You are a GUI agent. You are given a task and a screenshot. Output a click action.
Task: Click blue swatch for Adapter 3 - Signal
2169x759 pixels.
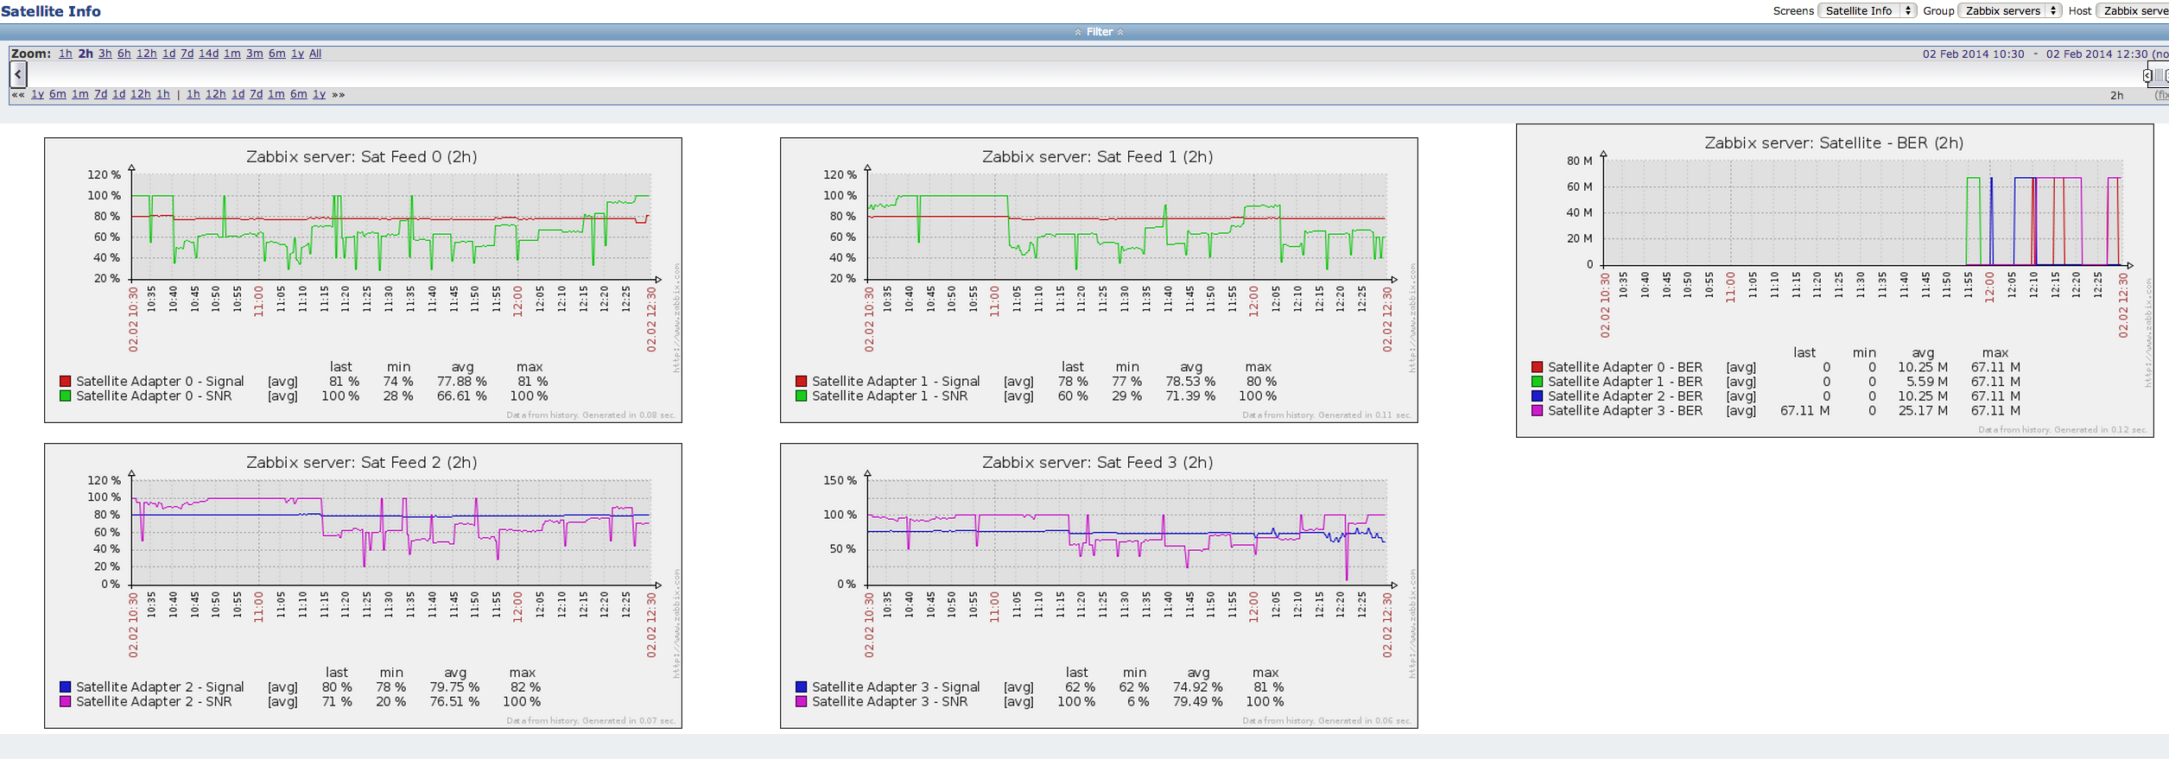coord(801,686)
